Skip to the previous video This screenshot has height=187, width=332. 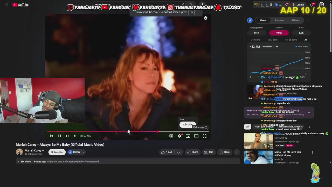click(x=51, y=136)
